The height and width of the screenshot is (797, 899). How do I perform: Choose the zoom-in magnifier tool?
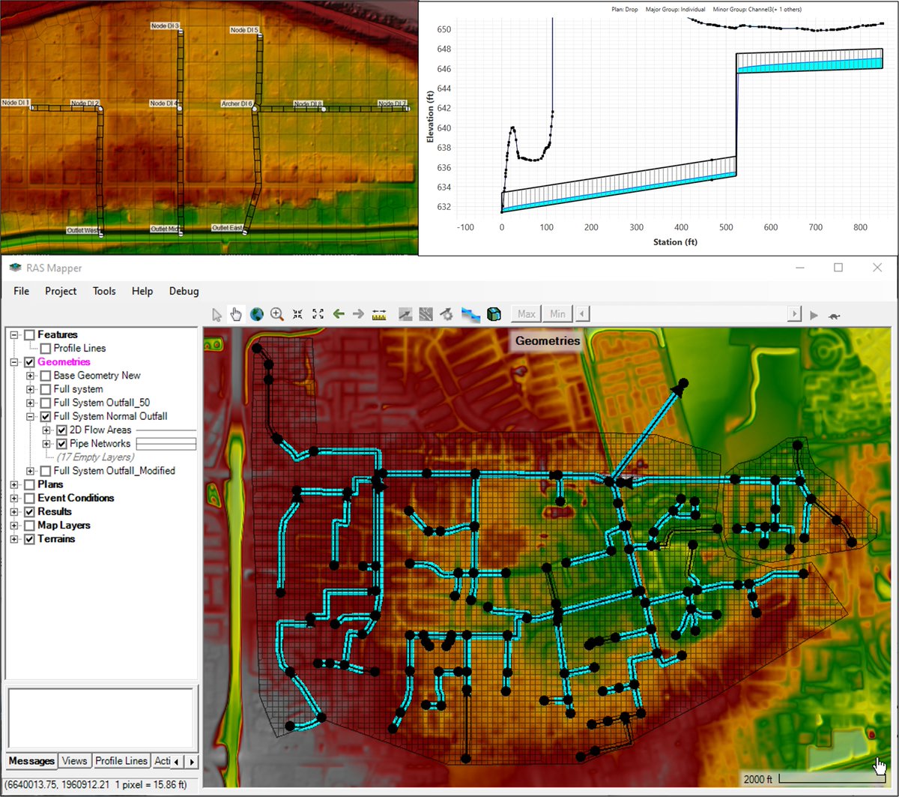pos(277,314)
